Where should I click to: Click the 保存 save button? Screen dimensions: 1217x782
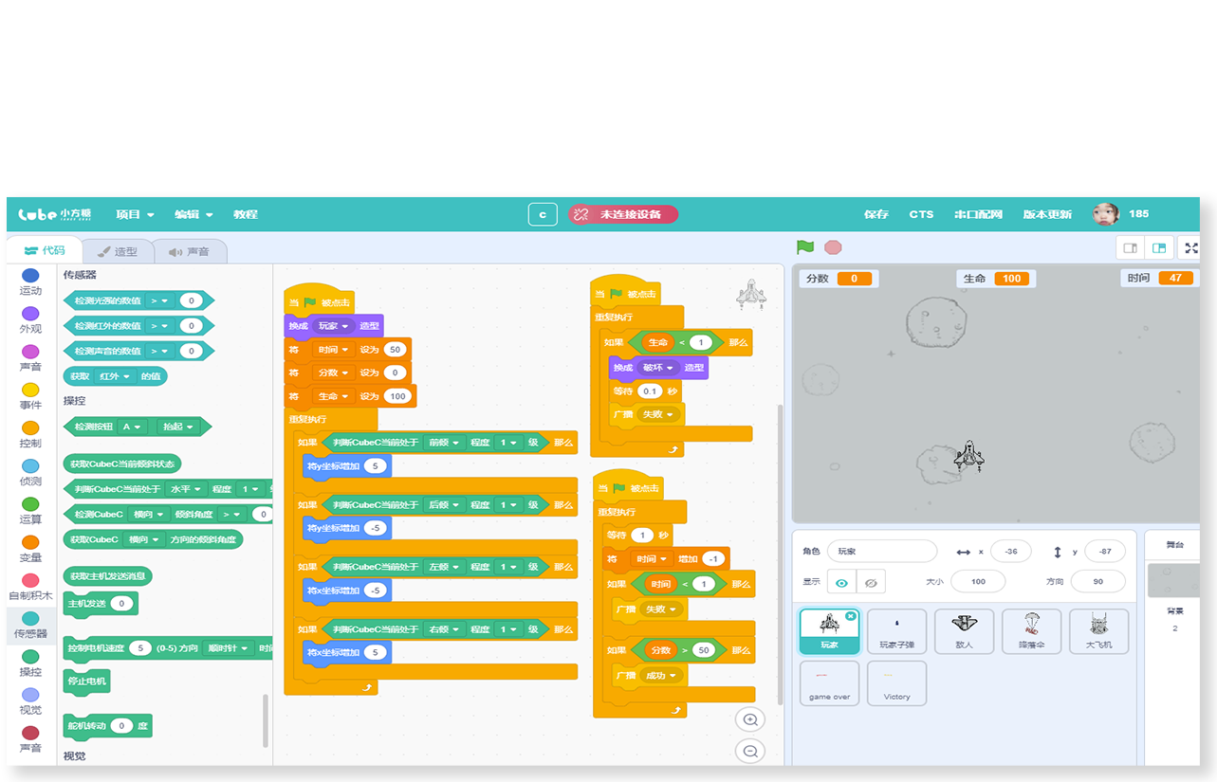click(876, 214)
